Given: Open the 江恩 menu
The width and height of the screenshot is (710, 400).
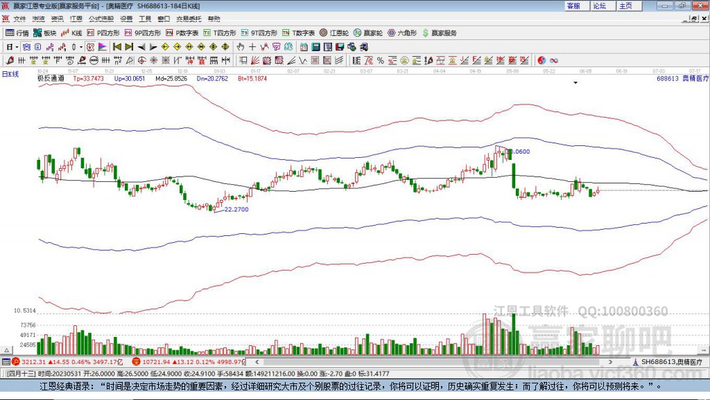Looking at the screenshot, I should tap(76, 19).
